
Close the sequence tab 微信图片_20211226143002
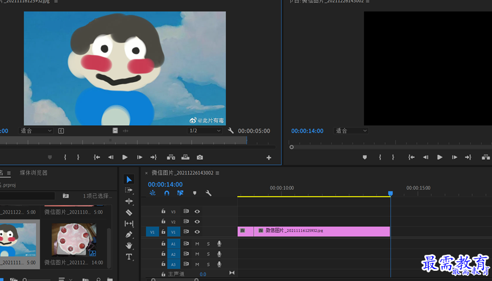146,173
